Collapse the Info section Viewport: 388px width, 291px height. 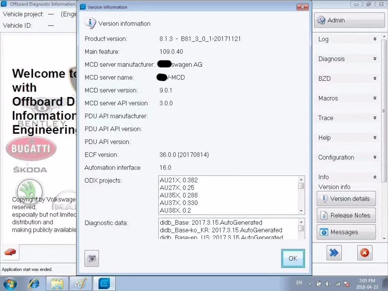point(347,177)
